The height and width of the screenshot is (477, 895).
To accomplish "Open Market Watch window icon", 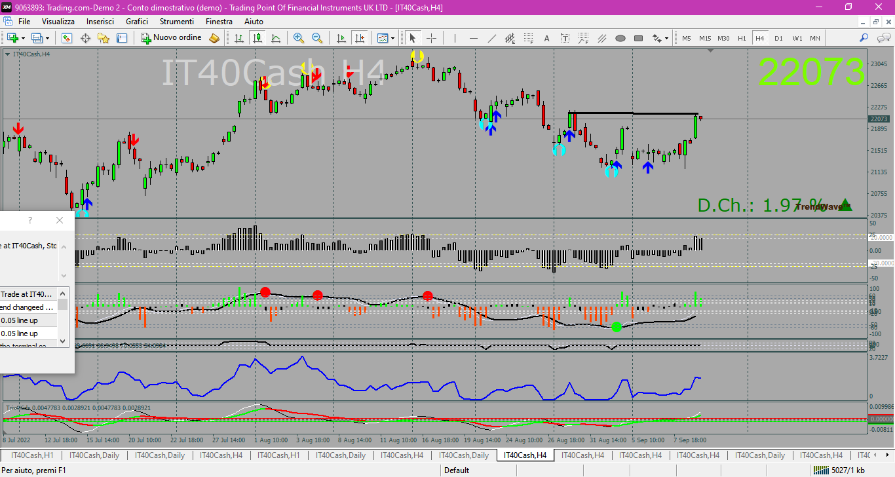I will point(67,38).
